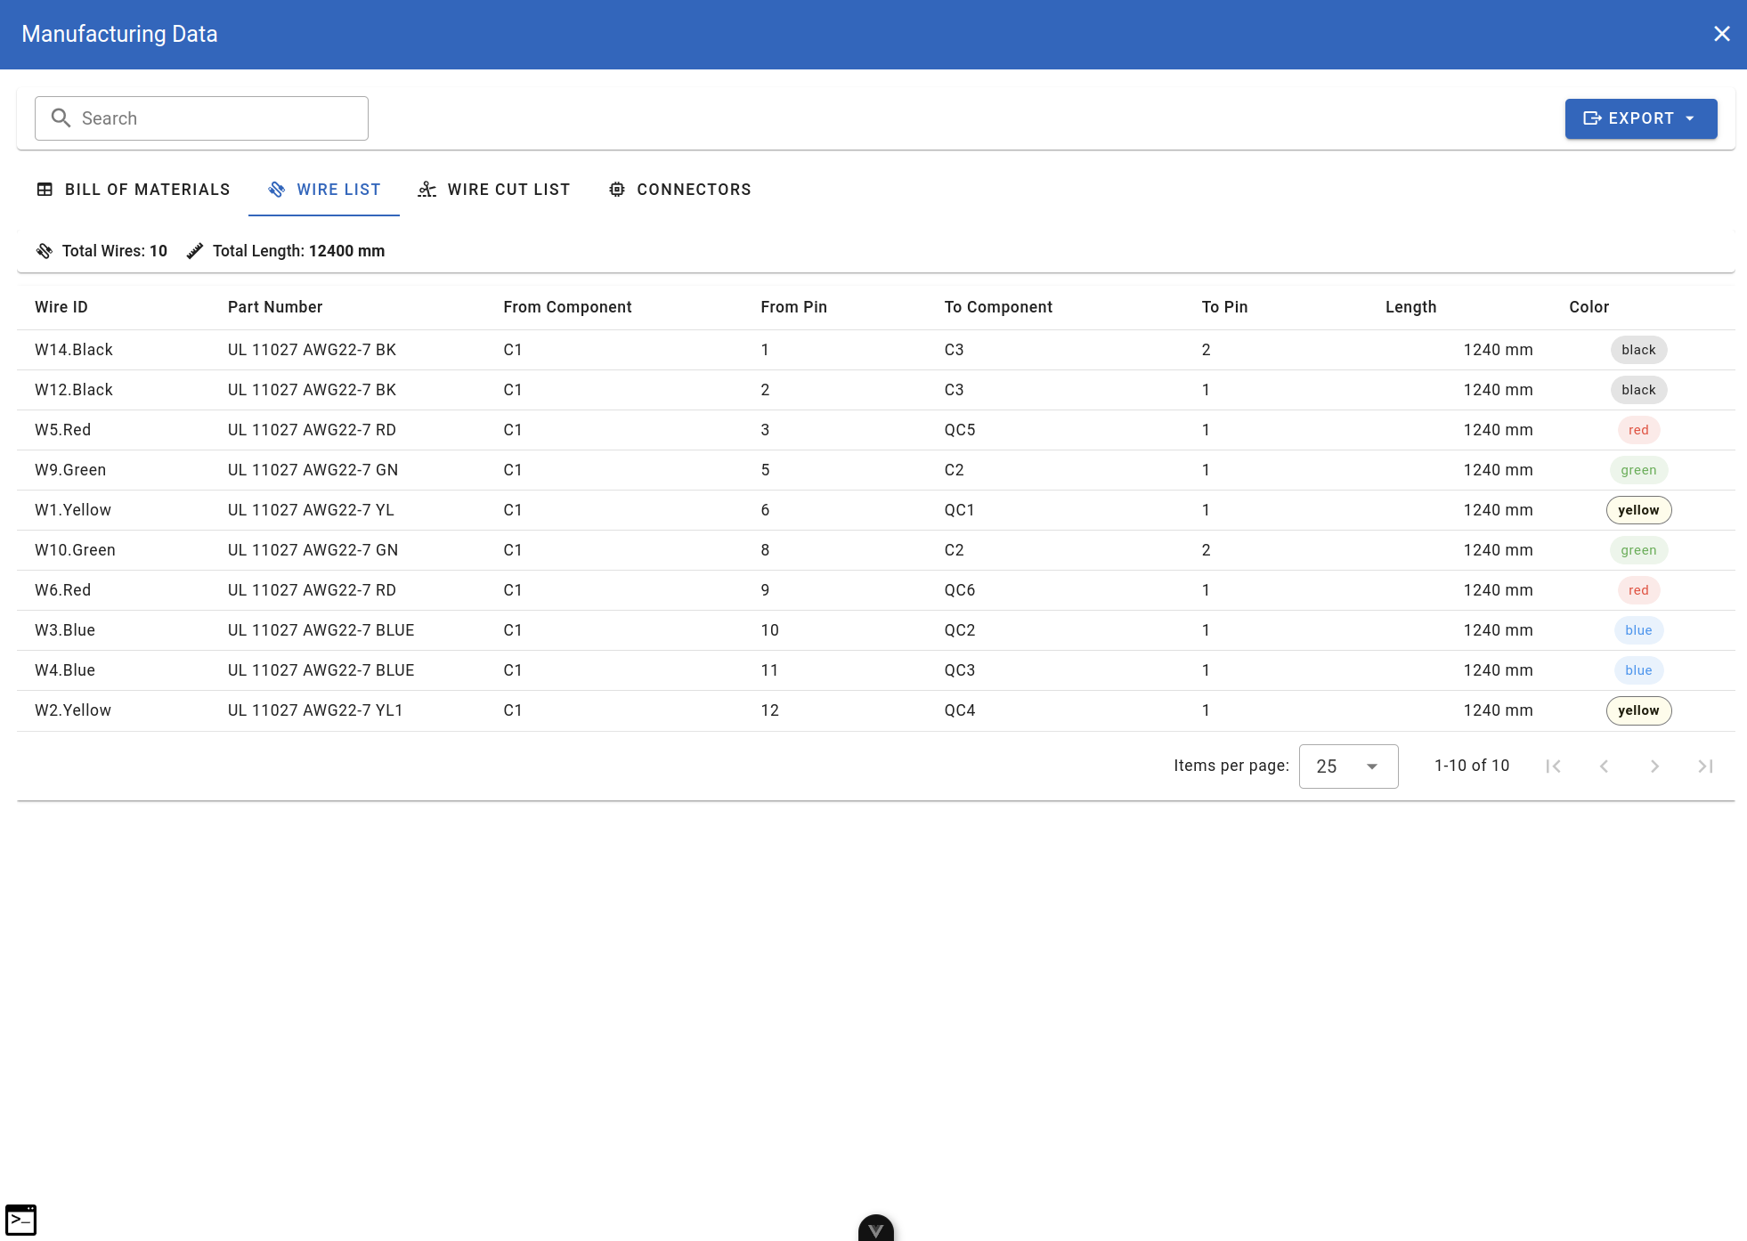The image size is (1747, 1241).
Task: Select the Connectors tab
Action: 680,190
